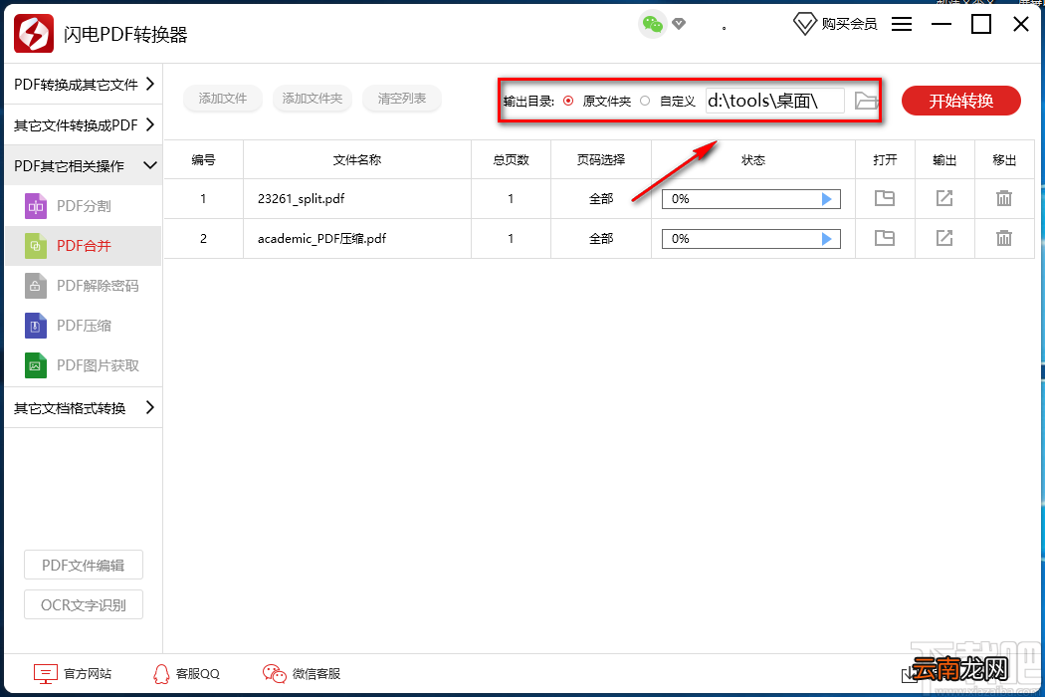Viewport: 1045px width, 697px height.
Task: Click the PDF合并 sidebar icon
Action: [x=36, y=246]
